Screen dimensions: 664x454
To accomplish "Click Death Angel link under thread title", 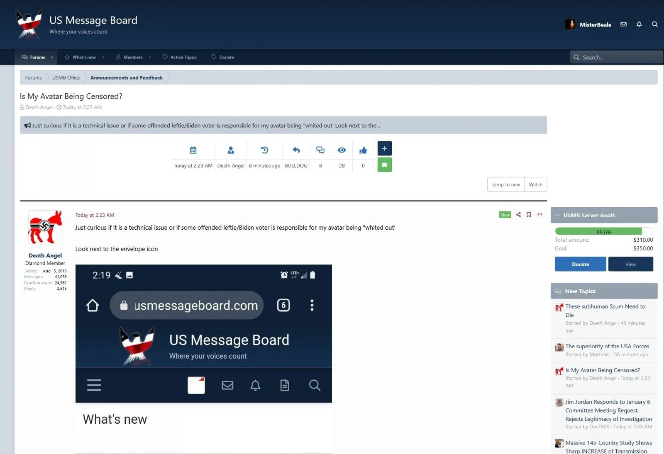I will coord(39,107).
